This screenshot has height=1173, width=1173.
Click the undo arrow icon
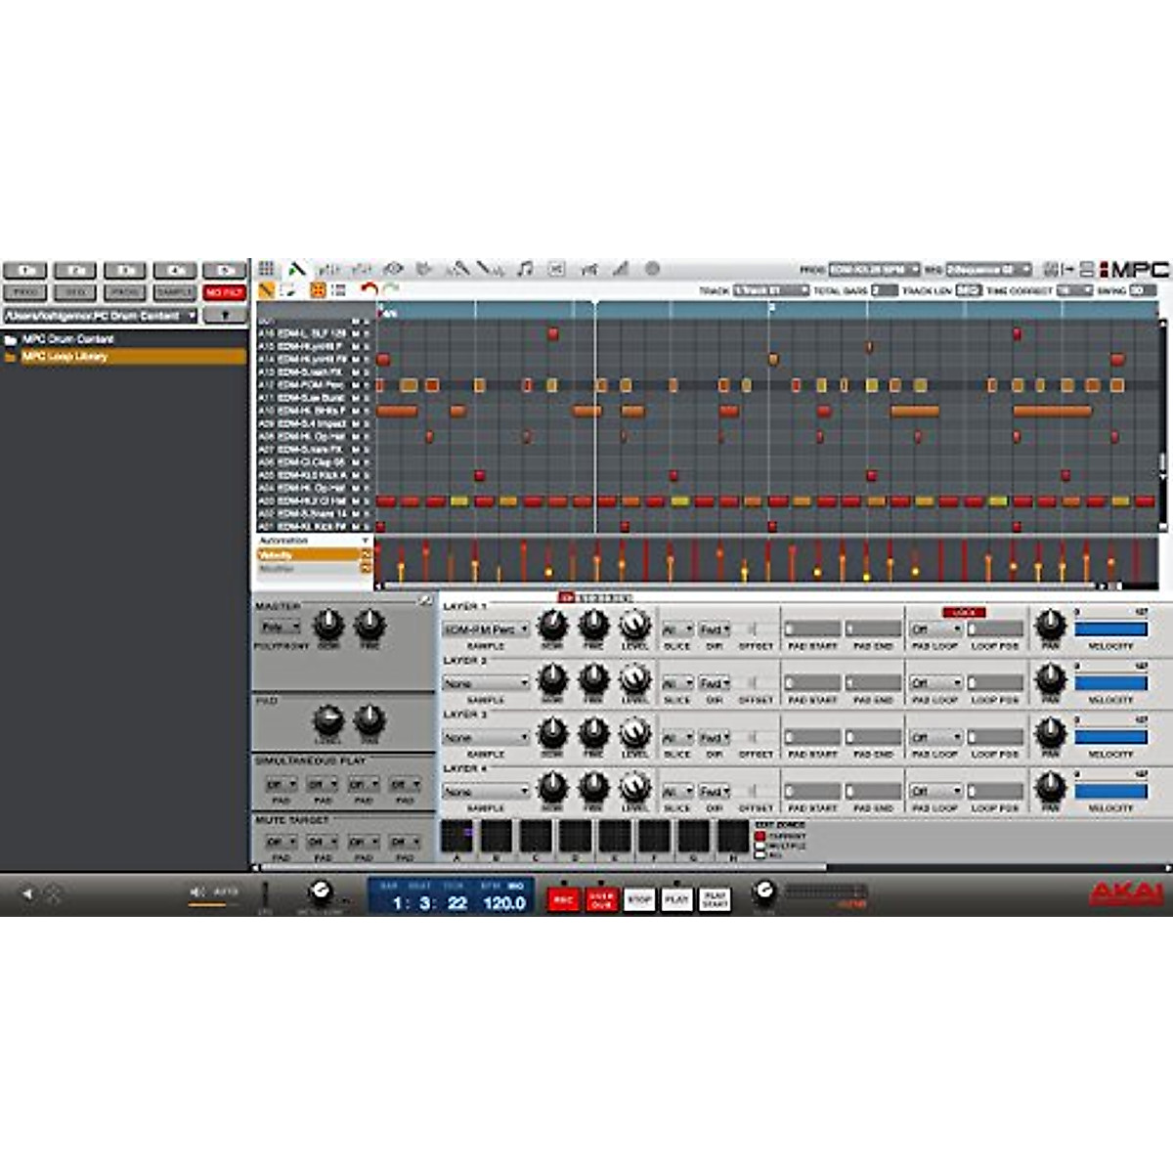point(369,289)
